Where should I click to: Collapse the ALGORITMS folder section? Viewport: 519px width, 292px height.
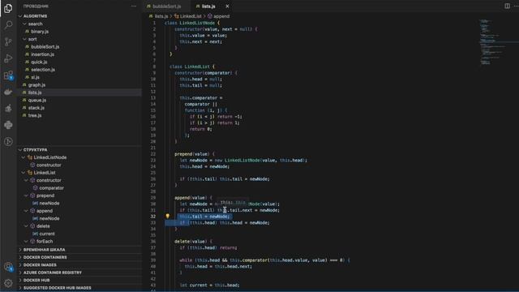(20, 16)
